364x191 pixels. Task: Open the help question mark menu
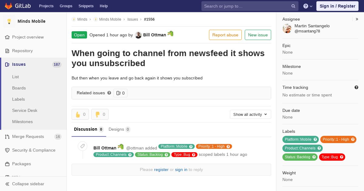point(308,6)
